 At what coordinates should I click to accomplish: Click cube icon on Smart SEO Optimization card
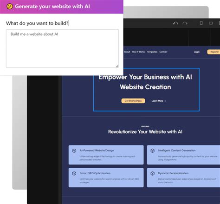74,173
